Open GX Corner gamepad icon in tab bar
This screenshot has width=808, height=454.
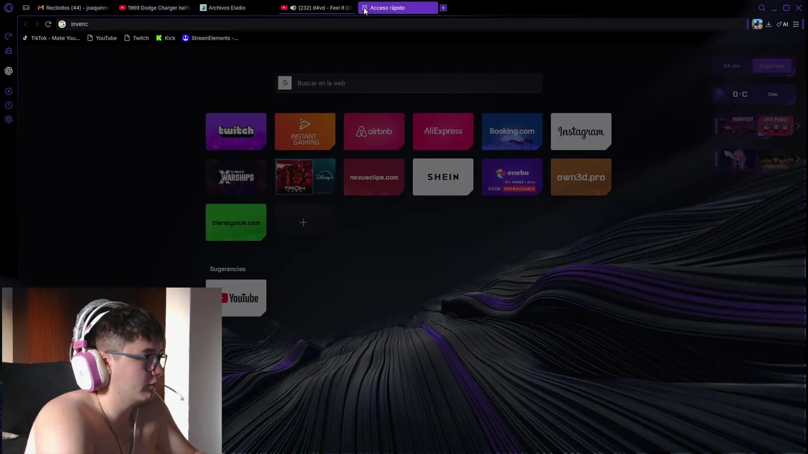tap(26, 8)
